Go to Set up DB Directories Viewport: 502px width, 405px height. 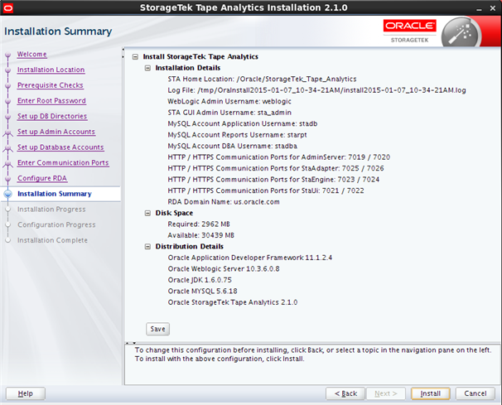pos(52,116)
